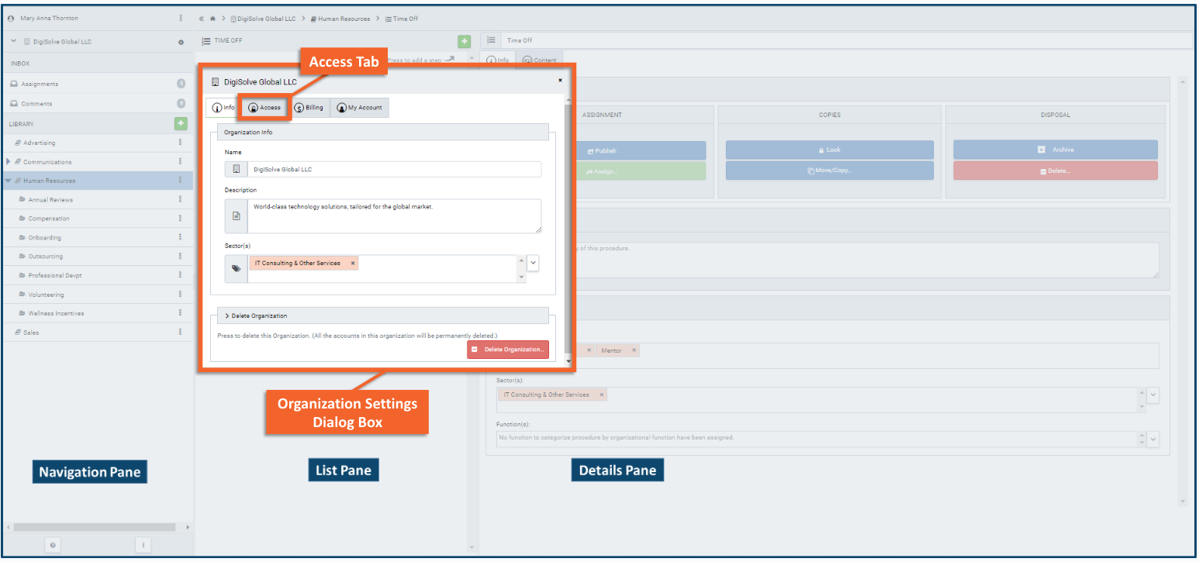Remove the Mentor tag in details pane
The image size is (1199, 562).
634,350
